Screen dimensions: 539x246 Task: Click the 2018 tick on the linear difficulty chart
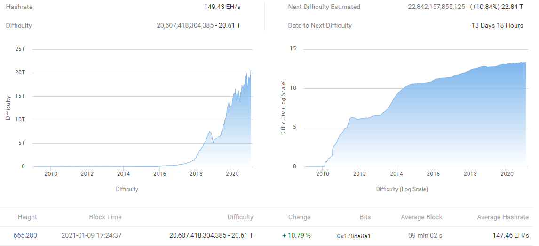196,174
